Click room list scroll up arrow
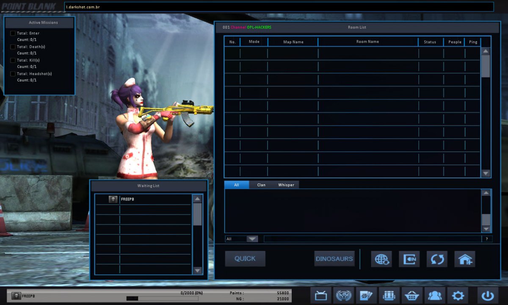Screen dimensions: 508x305 pos(486,51)
